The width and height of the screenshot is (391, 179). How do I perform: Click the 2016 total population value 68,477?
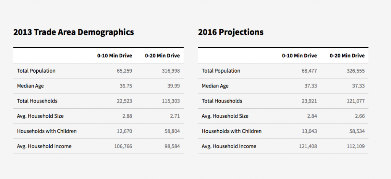pos(308,71)
